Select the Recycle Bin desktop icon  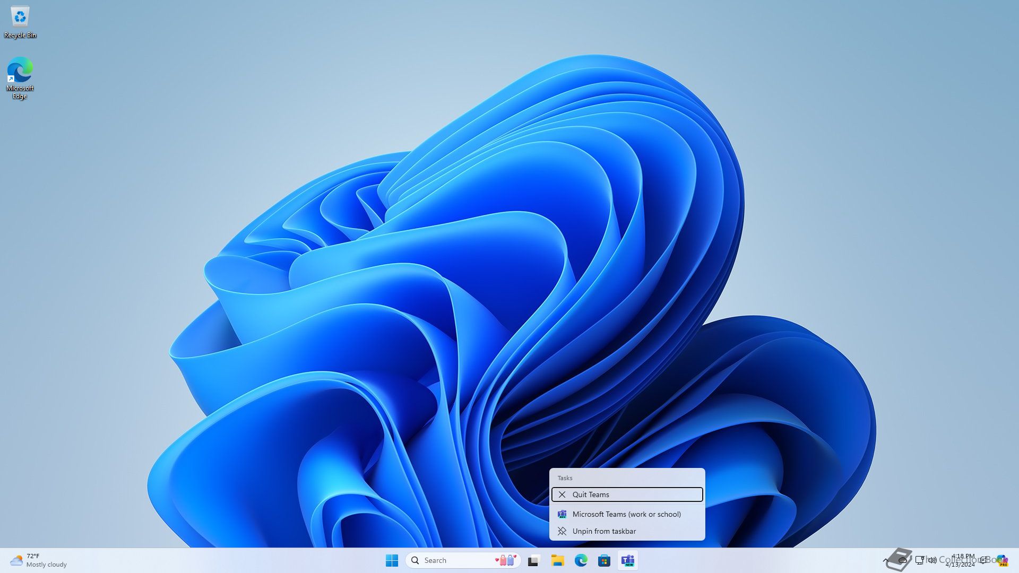tap(20, 22)
